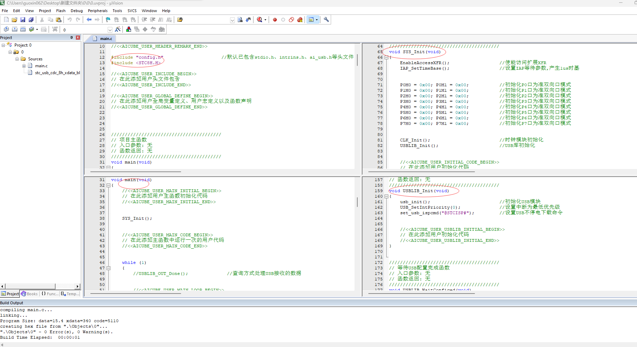Open Options for Target with the magic wand icon
Viewport: 637px width, 347px height.
click(x=118, y=29)
